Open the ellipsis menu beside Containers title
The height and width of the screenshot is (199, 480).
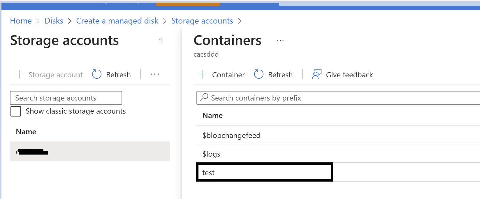coord(280,40)
